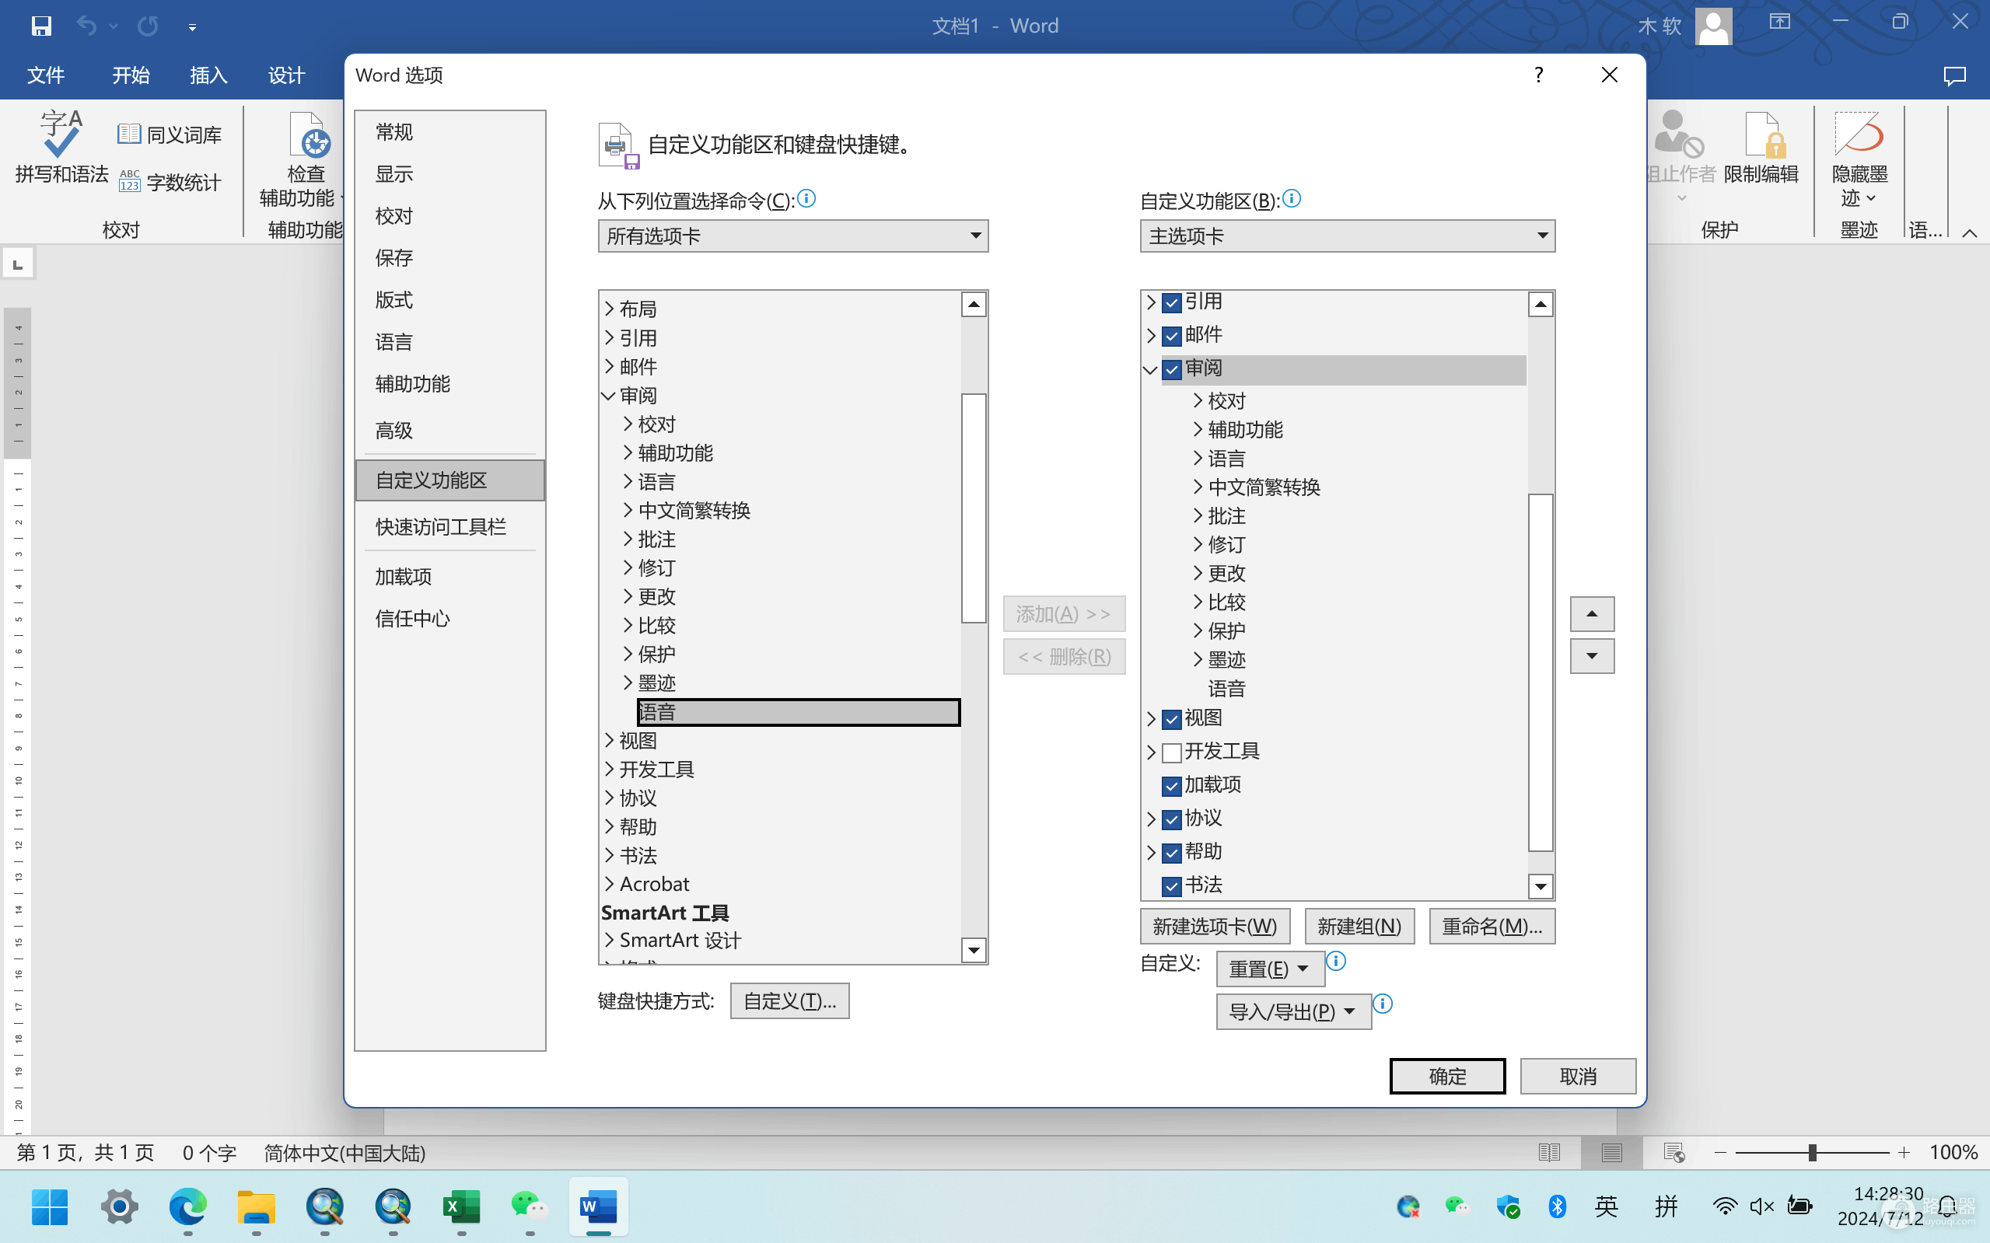Click info icon beside 自定义功能区 label

pos(1292,198)
